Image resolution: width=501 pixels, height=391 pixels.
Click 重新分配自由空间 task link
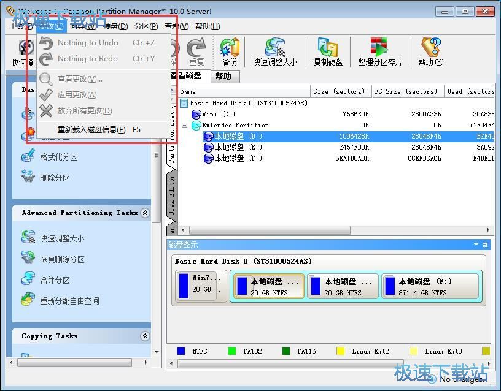[69, 301]
